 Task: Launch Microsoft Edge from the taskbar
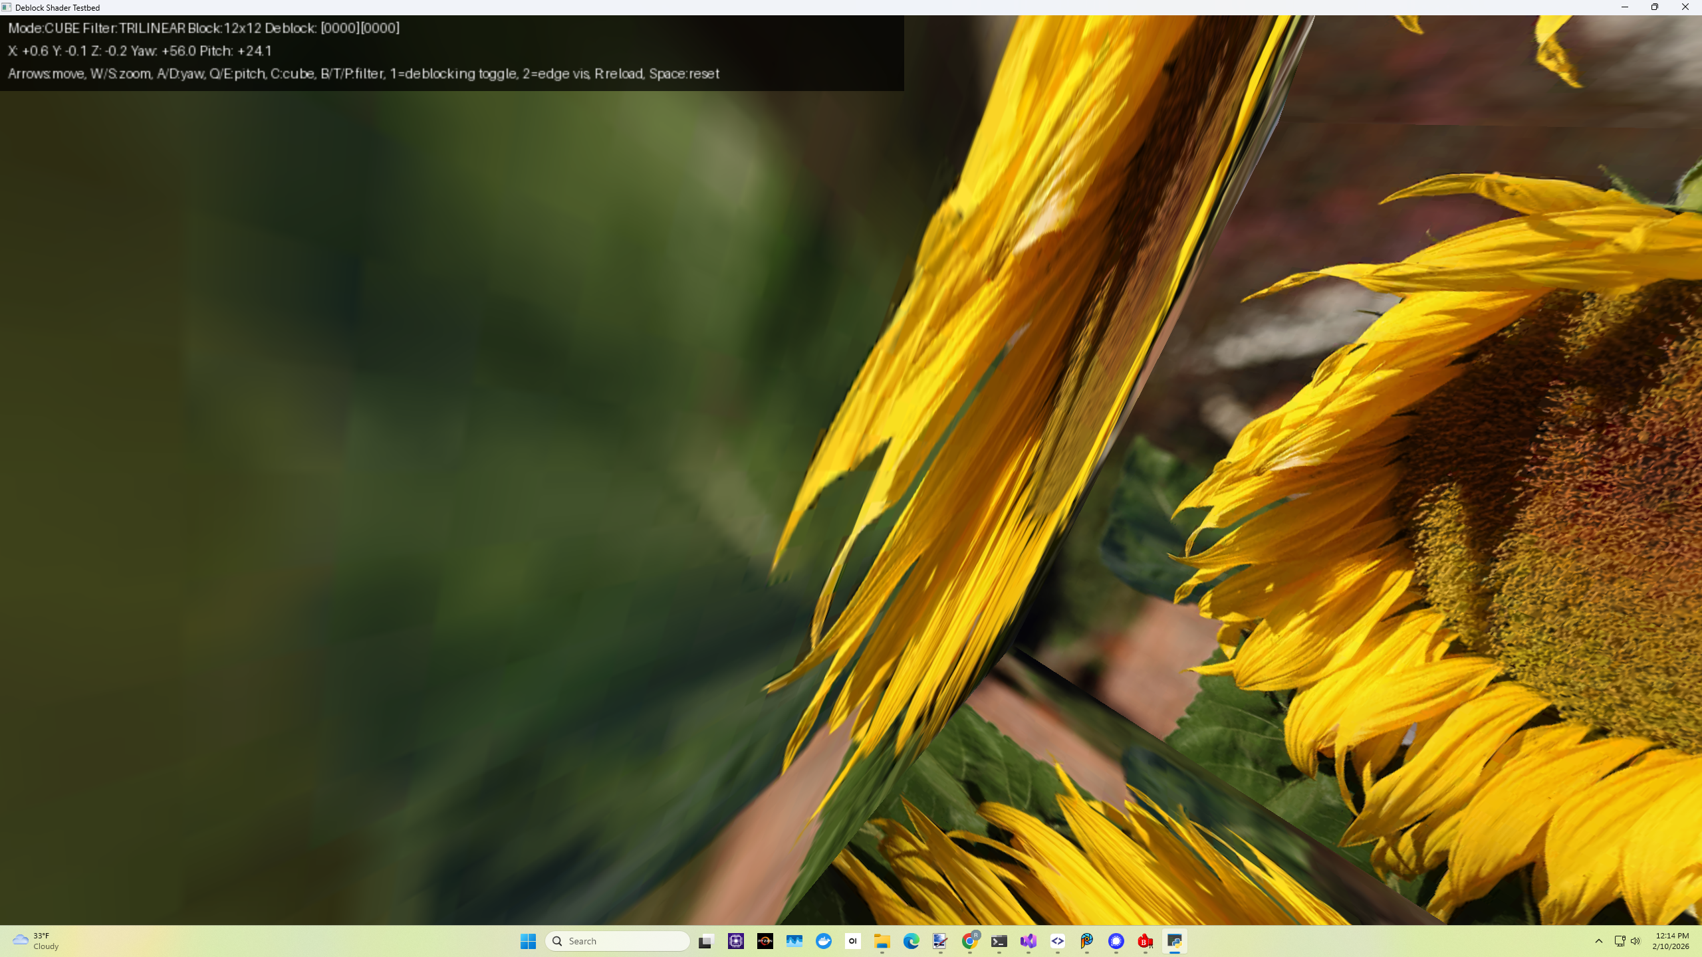(x=911, y=941)
